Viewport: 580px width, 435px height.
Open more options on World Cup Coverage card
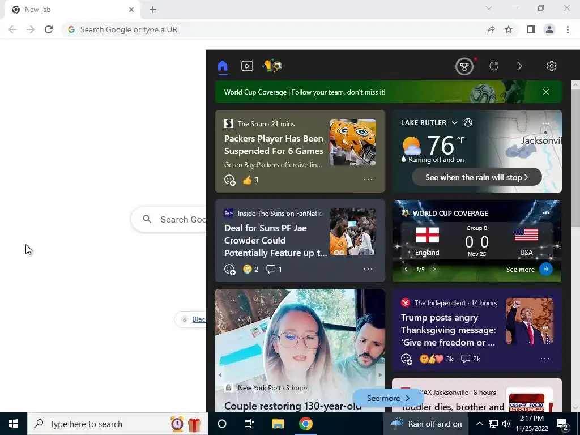click(545, 213)
